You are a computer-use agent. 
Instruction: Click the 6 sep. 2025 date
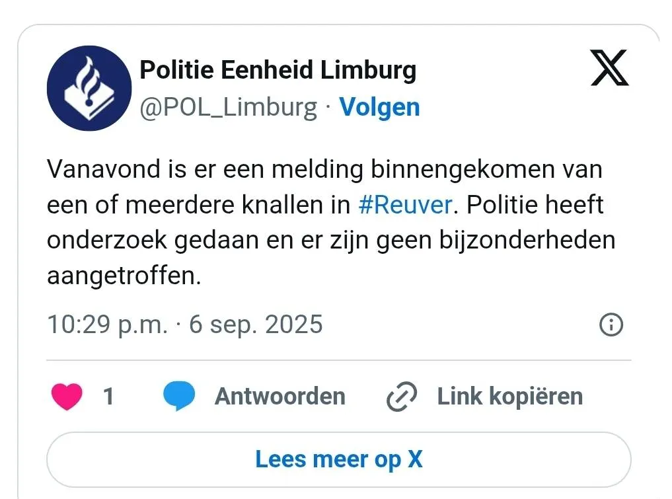pyautogui.click(x=256, y=325)
